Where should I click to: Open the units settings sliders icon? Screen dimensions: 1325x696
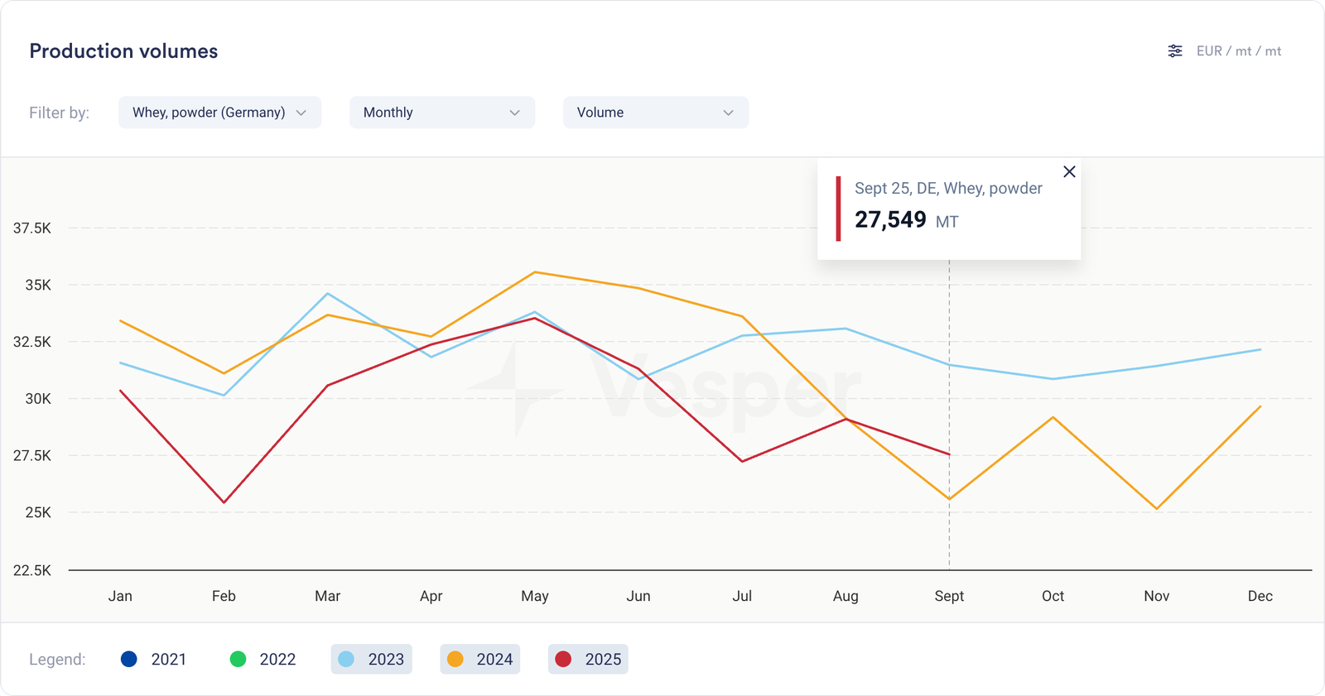[x=1174, y=51]
